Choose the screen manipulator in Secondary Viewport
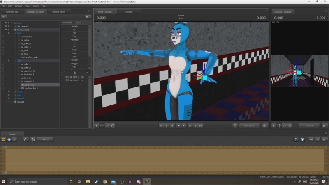Image resolution: width=329 pixels, height=185 pixels. (290, 126)
